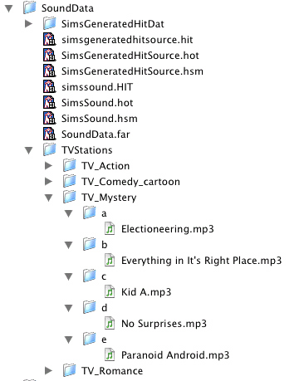The image size is (304, 381).
Task: Select SimsGeneratedHitSource.hsm file name
Action: (132, 71)
